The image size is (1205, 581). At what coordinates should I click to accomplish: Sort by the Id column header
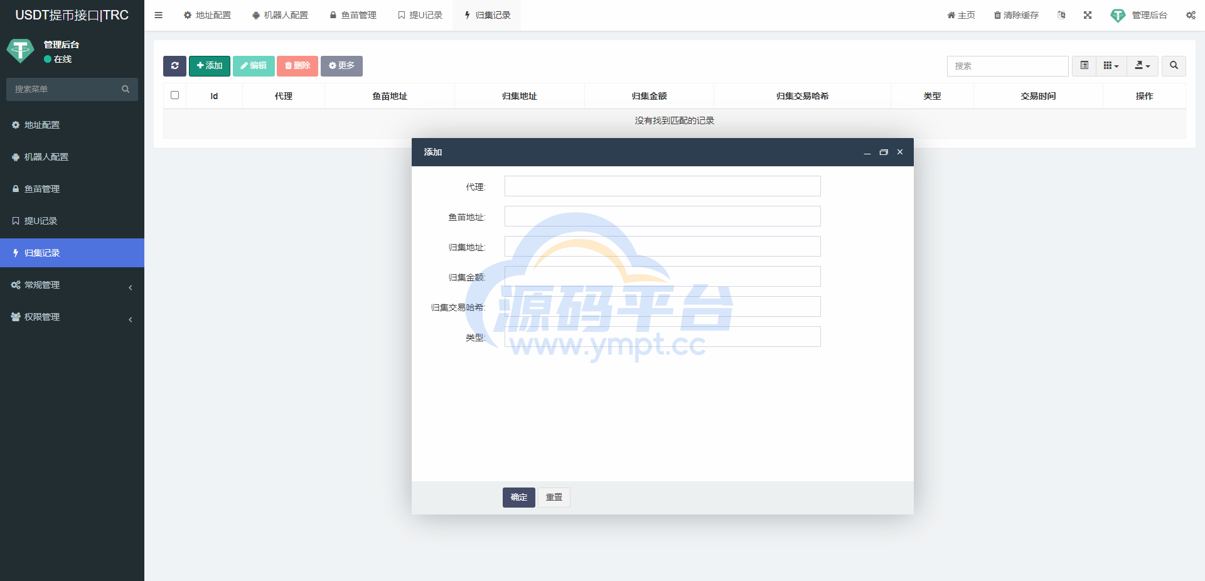[214, 96]
